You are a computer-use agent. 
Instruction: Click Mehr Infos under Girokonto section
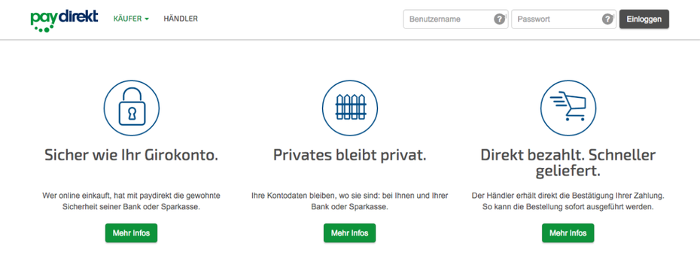tap(131, 233)
